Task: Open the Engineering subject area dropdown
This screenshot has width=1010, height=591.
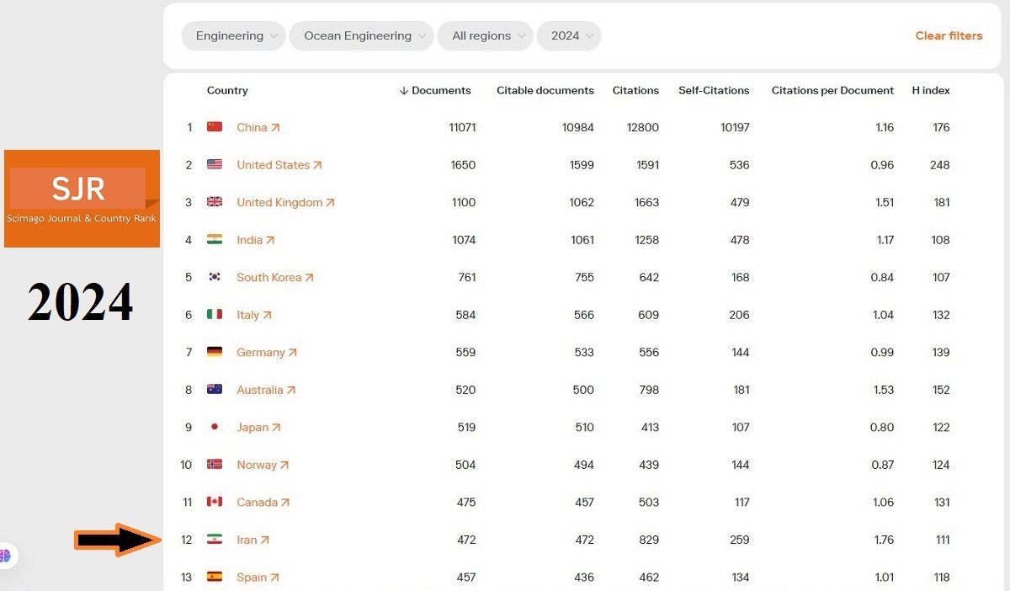Action: pyautogui.click(x=233, y=36)
